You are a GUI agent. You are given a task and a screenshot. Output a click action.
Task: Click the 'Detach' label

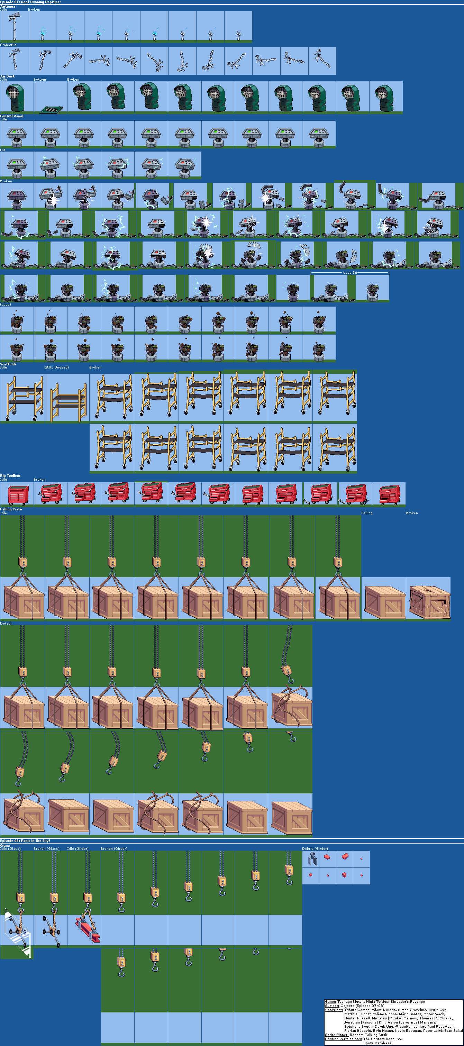pos(6,623)
